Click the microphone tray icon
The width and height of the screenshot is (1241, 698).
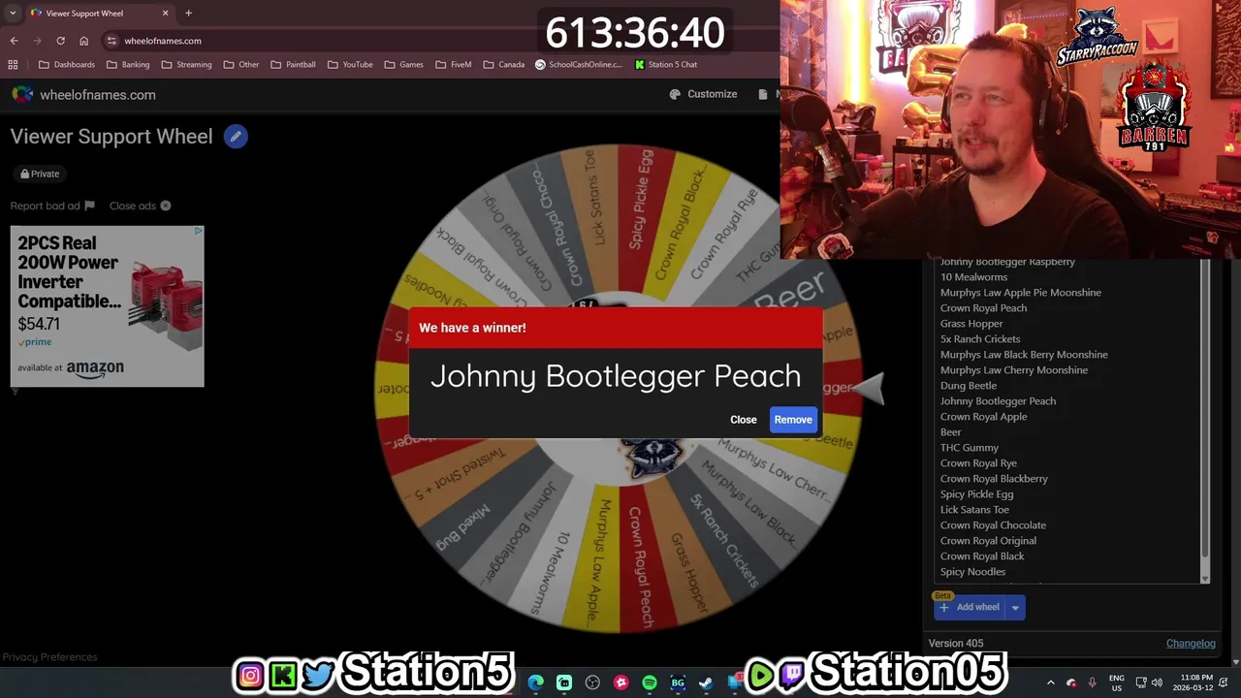click(1092, 682)
